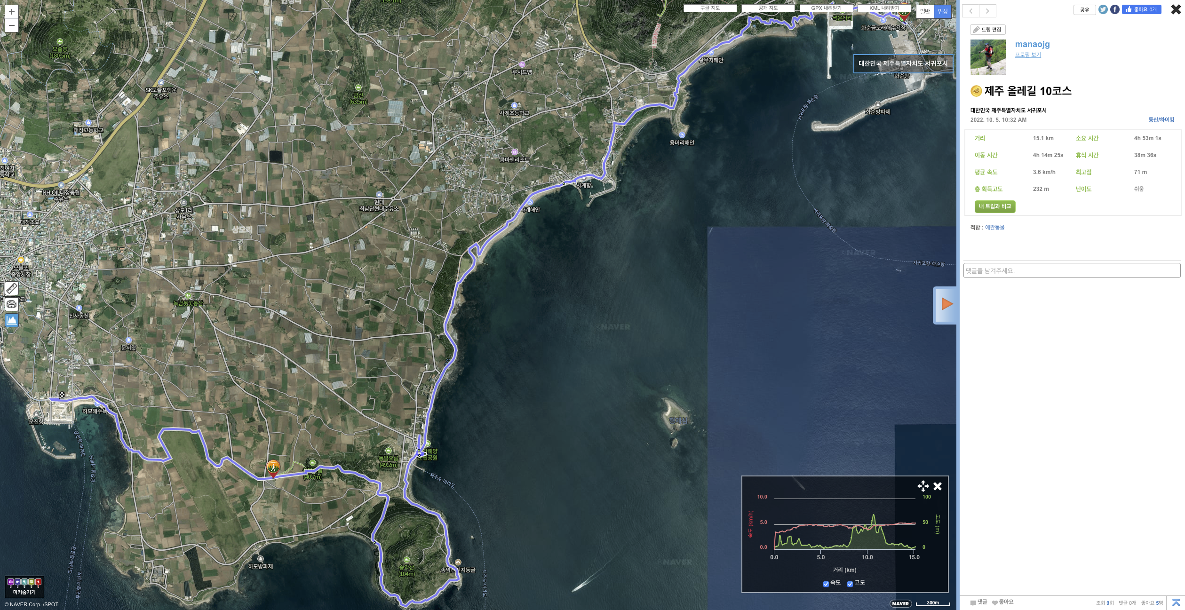Image resolution: width=1185 pixels, height=610 pixels.
Task: Uncheck the 고도 elevation checkbox
Action: tap(850, 584)
